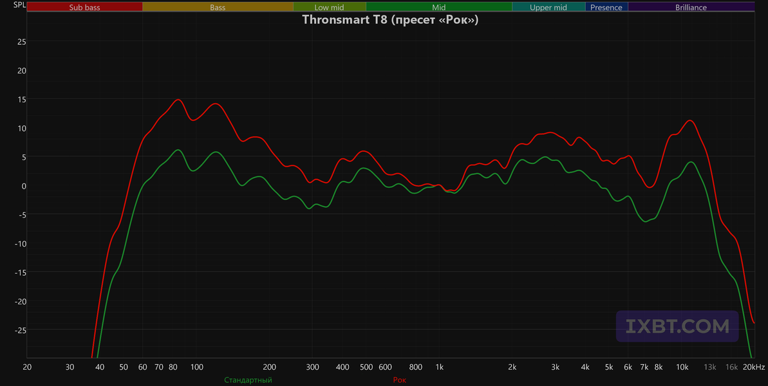Click the Low mid band label
Screen dimensions: 768x386
[x=329, y=7]
